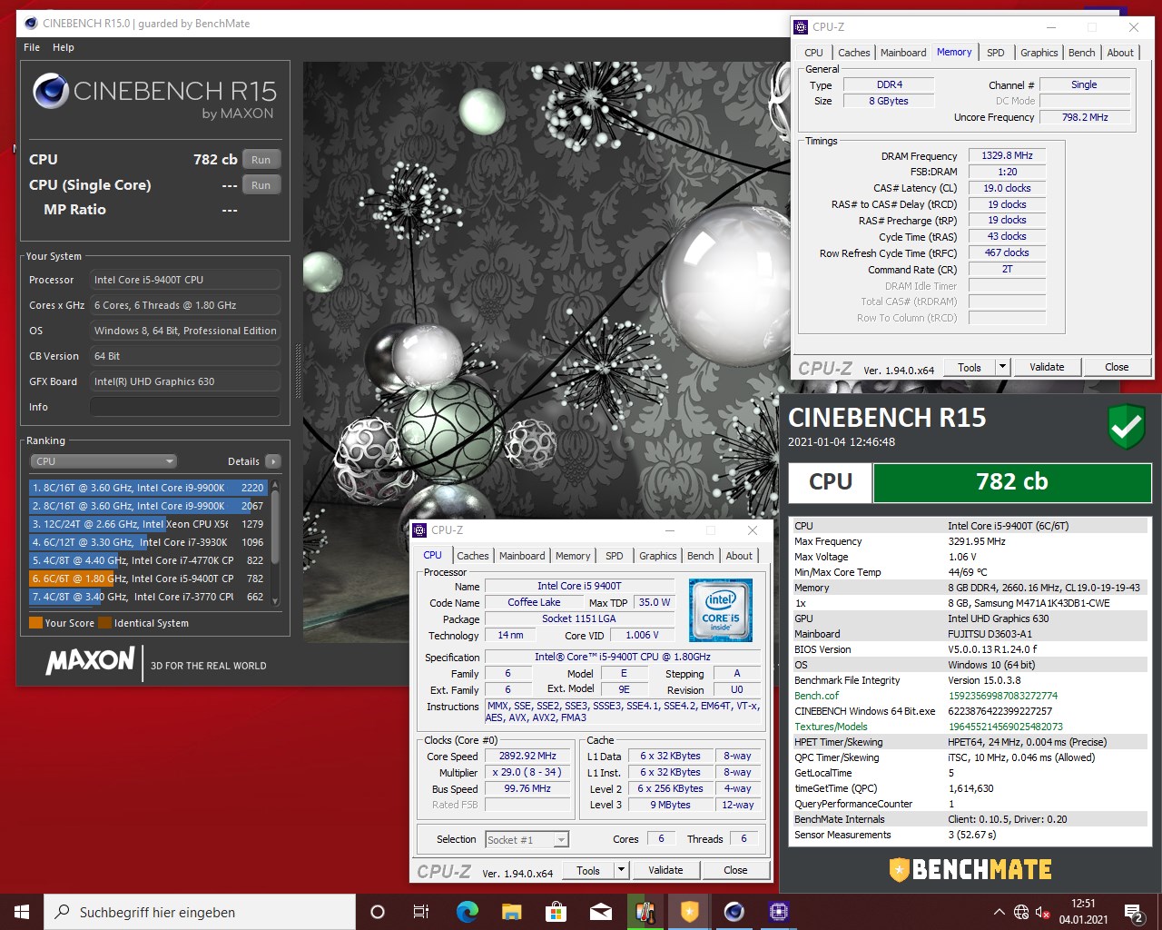Open Tools dropdown arrow in upper CPU-Z
This screenshot has height=930, width=1162.
pyautogui.click(x=1003, y=367)
